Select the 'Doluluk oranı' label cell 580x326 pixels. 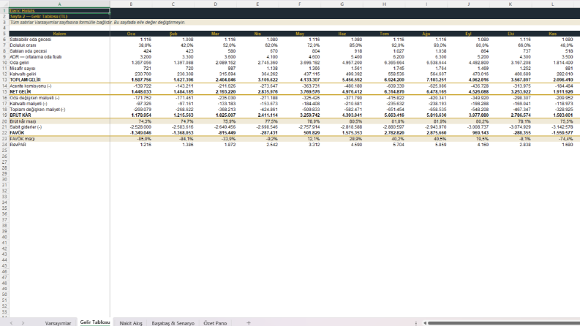click(x=59, y=45)
